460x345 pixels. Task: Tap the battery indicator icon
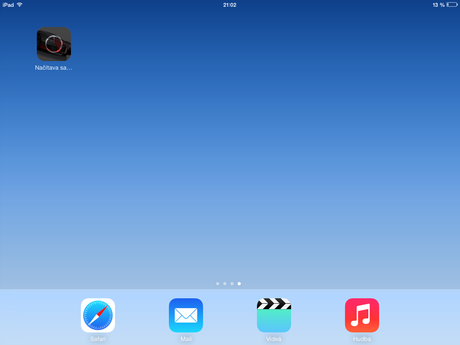(x=452, y=4)
